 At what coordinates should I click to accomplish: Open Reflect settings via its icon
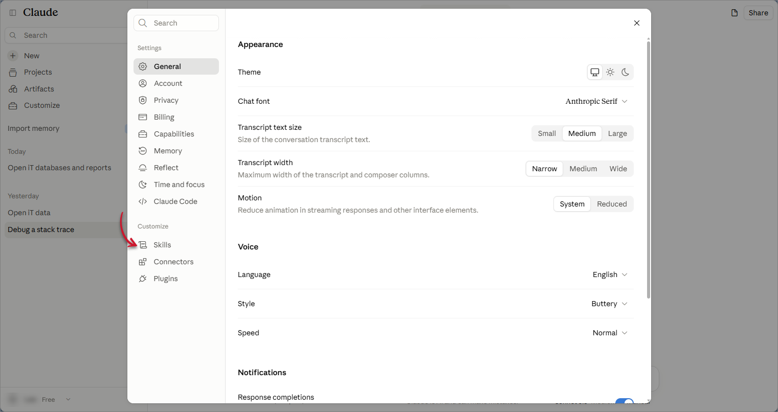[143, 168]
